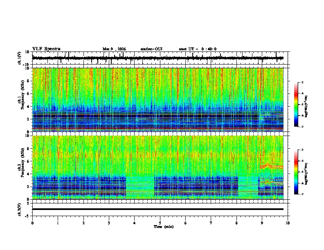This screenshot has width=324, height=250.
Task: Click the "10" label ending the time axis
Action: pyautogui.click(x=288, y=223)
